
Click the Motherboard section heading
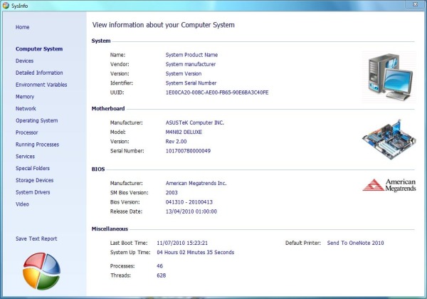pos(108,108)
